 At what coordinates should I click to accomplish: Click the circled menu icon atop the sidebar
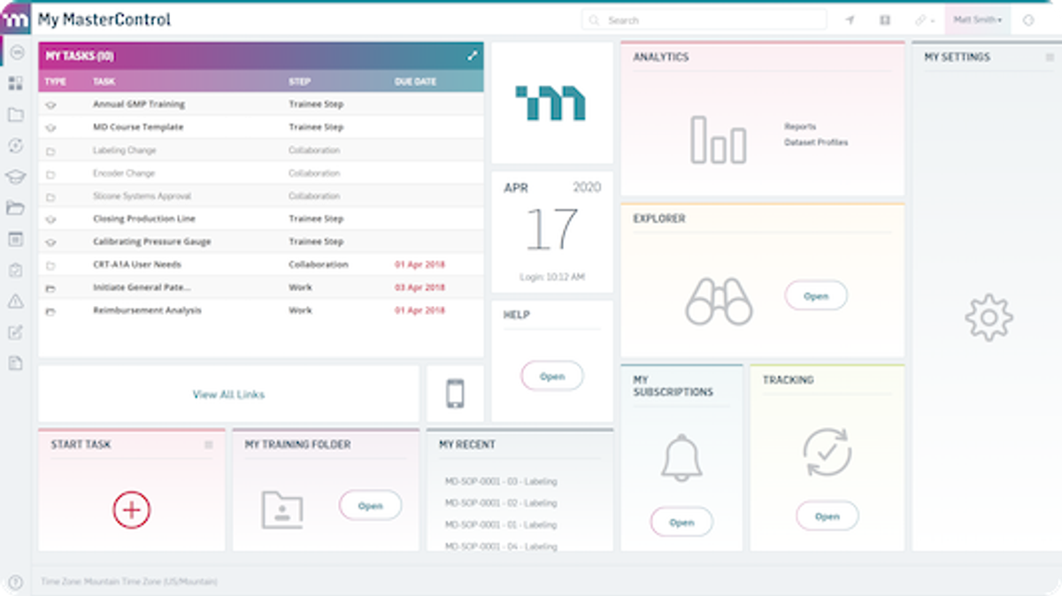click(x=15, y=53)
